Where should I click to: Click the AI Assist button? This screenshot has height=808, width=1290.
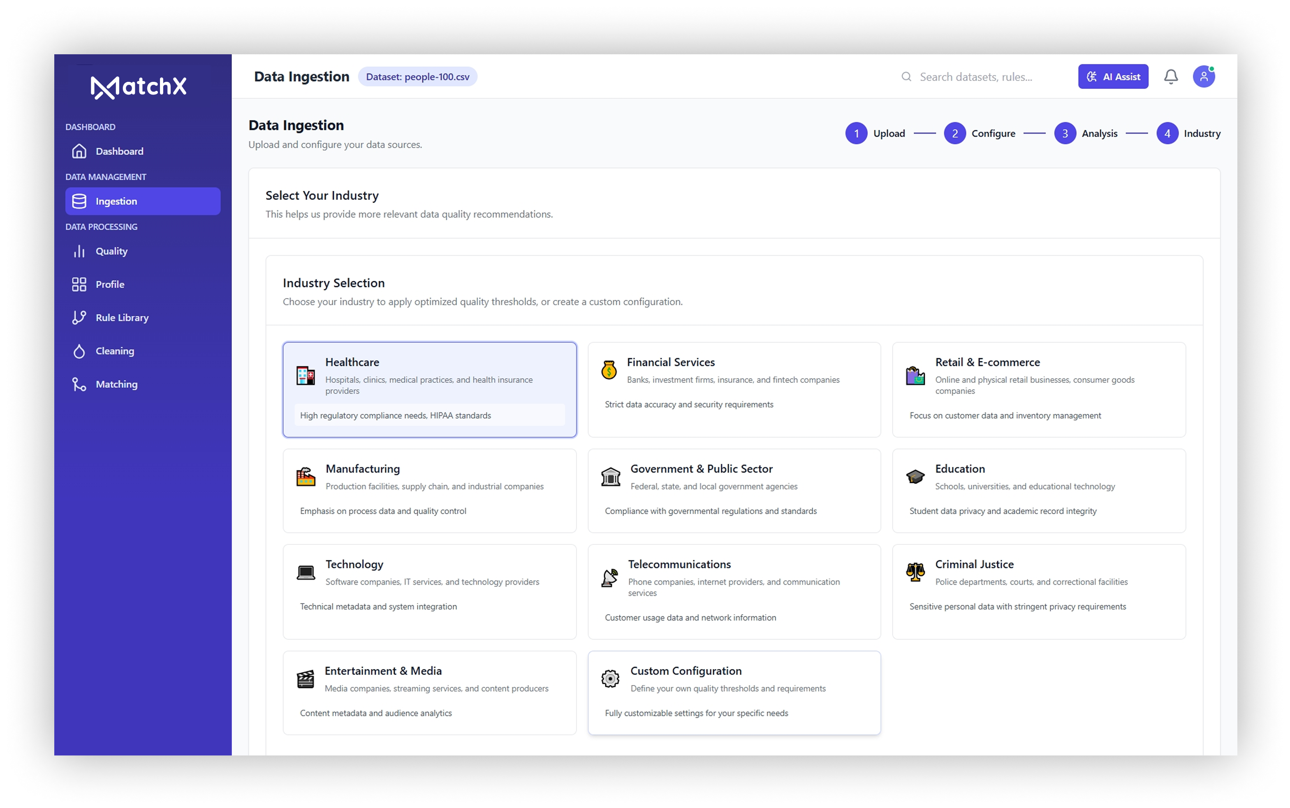(x=1113, y=76)
